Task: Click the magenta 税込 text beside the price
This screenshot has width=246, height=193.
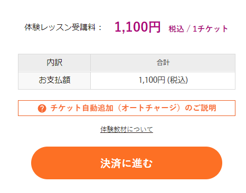Action: [176, 29]
